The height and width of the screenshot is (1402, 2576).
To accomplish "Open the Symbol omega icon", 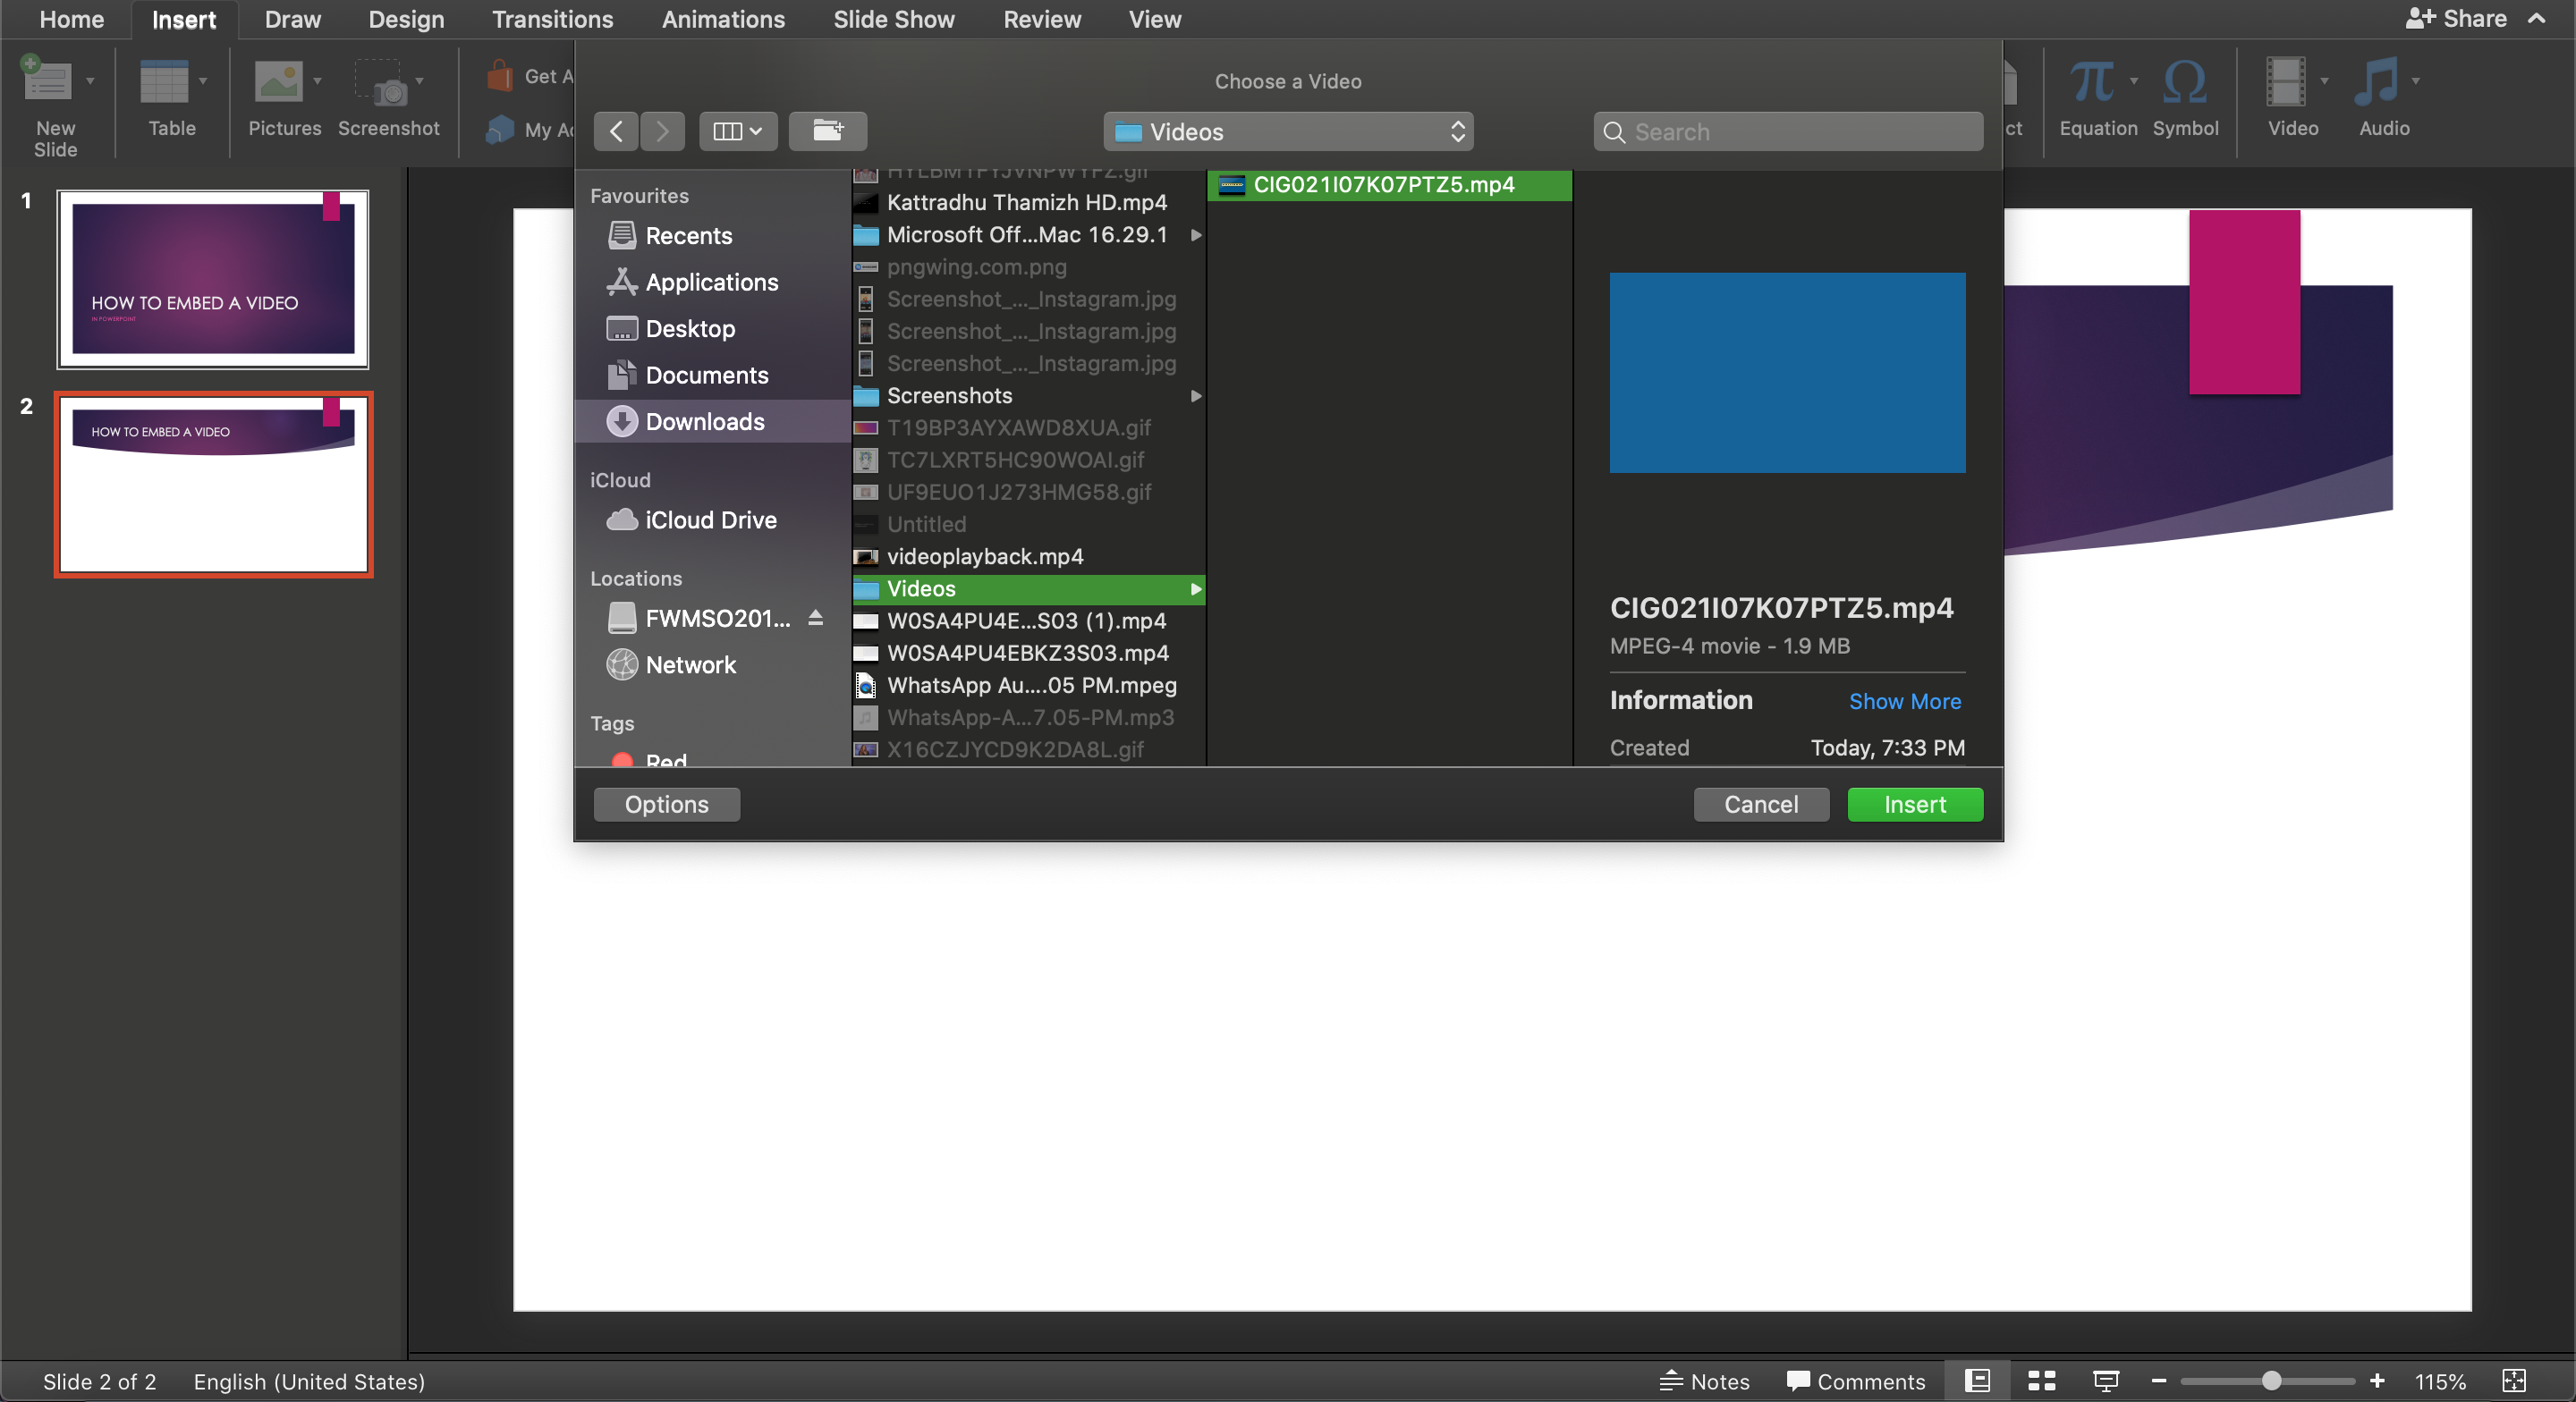I will click(2184, 84).
